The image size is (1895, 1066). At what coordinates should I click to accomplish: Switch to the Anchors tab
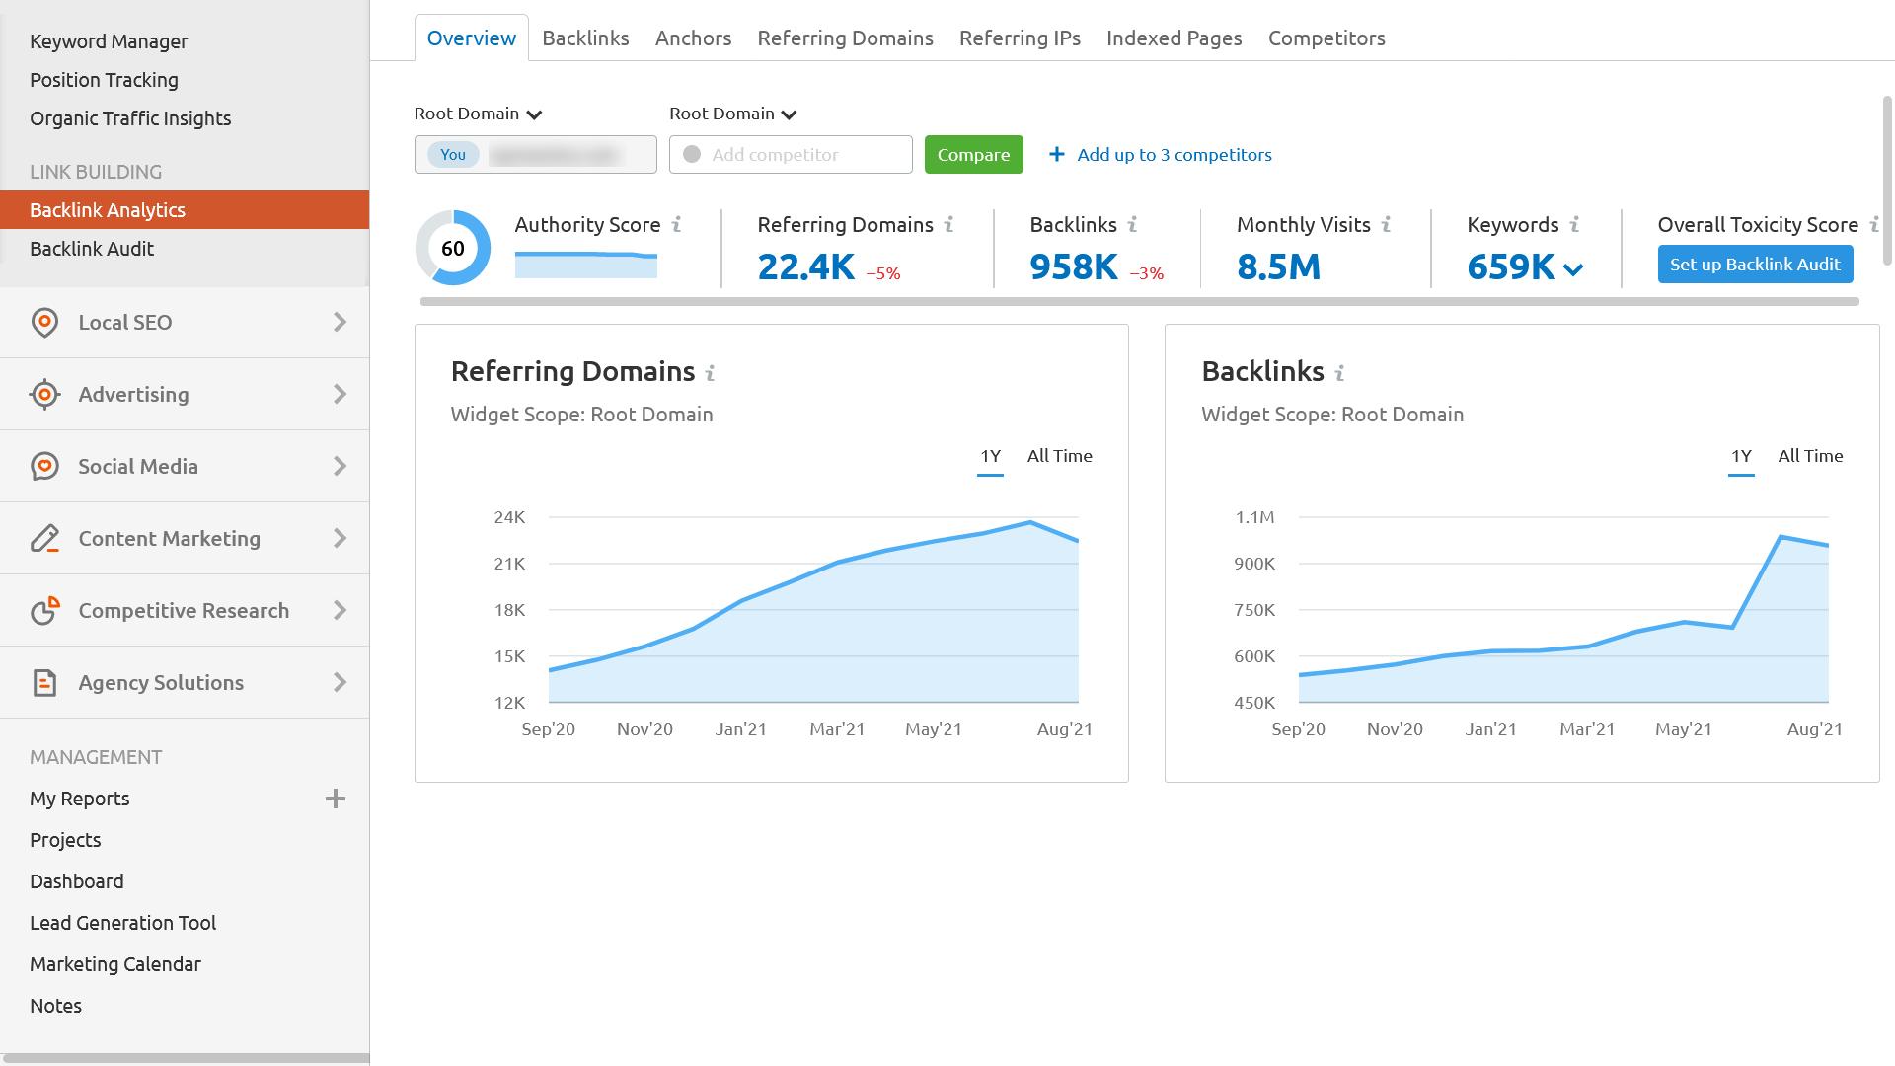(x=693, y=38)
